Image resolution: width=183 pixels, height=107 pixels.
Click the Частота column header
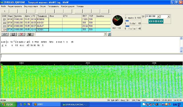tap(19, 16)
